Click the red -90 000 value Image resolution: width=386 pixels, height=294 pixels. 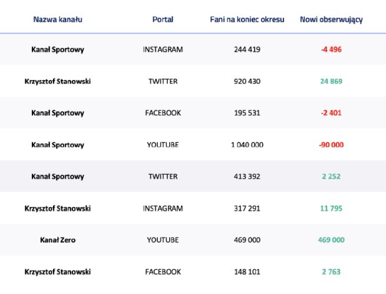[331, 145]
